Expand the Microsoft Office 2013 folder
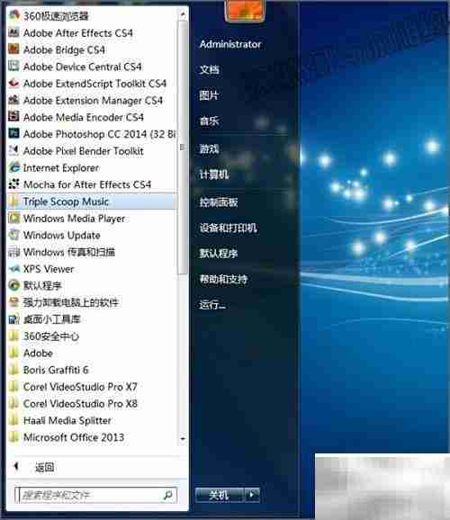450x520 pixels. 91,437
